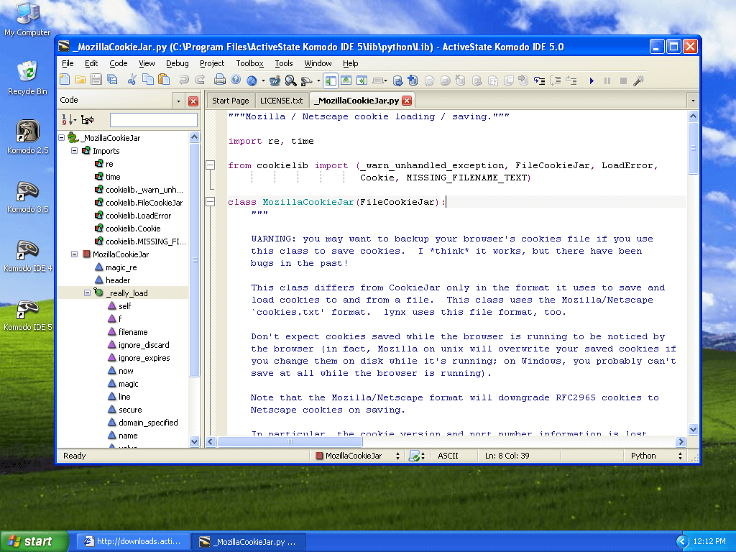Click the sort order icon in Code panel
Viewport: 736px width, 552px height.
pyautogui.click(x=68, y=120)
